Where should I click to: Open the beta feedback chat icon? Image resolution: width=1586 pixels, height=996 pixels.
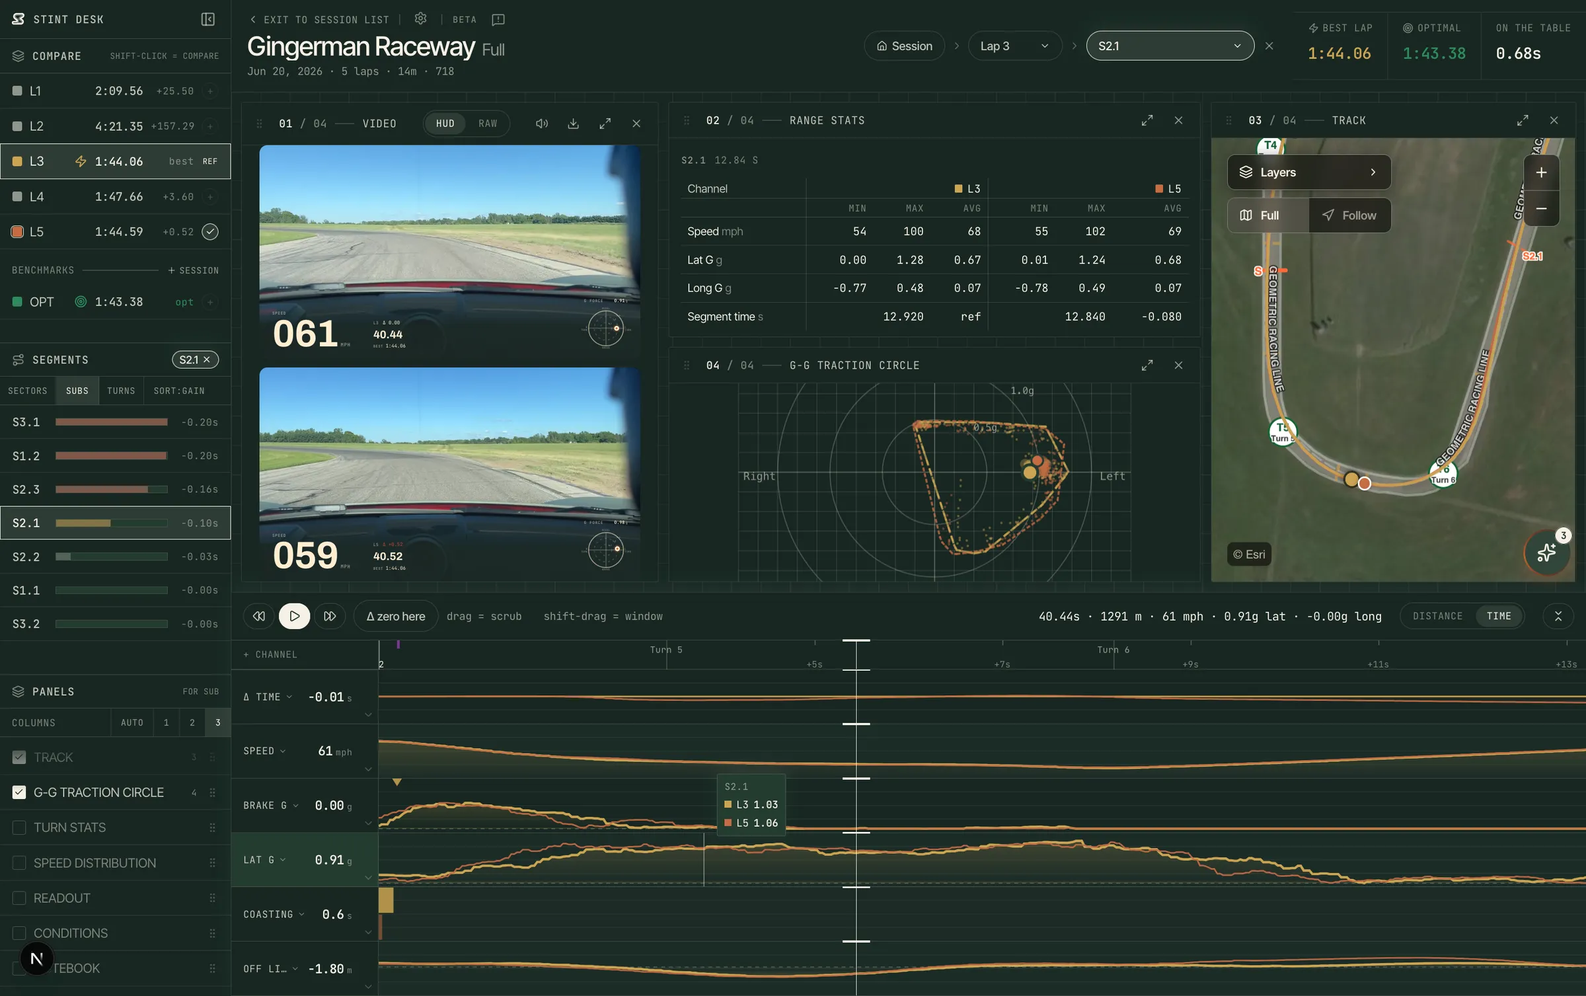pos(498,19)
